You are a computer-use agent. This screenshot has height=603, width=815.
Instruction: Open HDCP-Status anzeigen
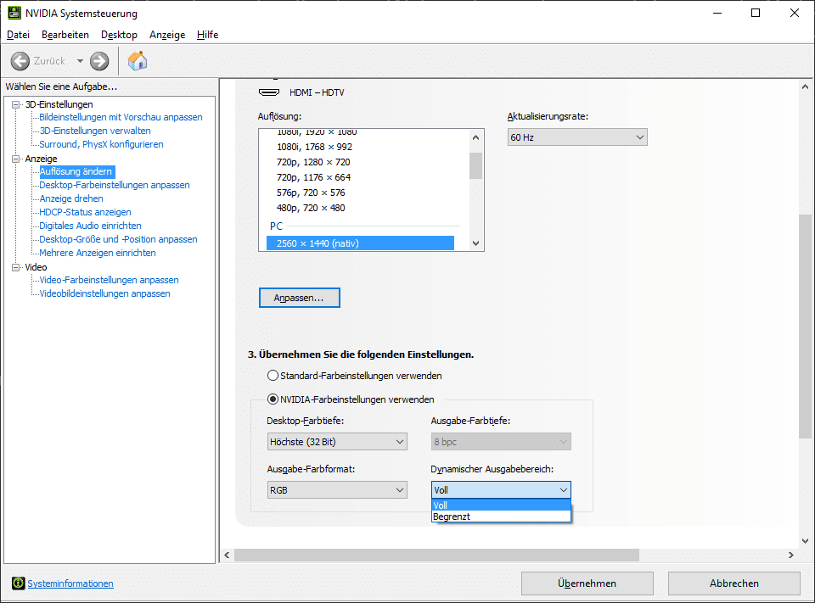85,212
